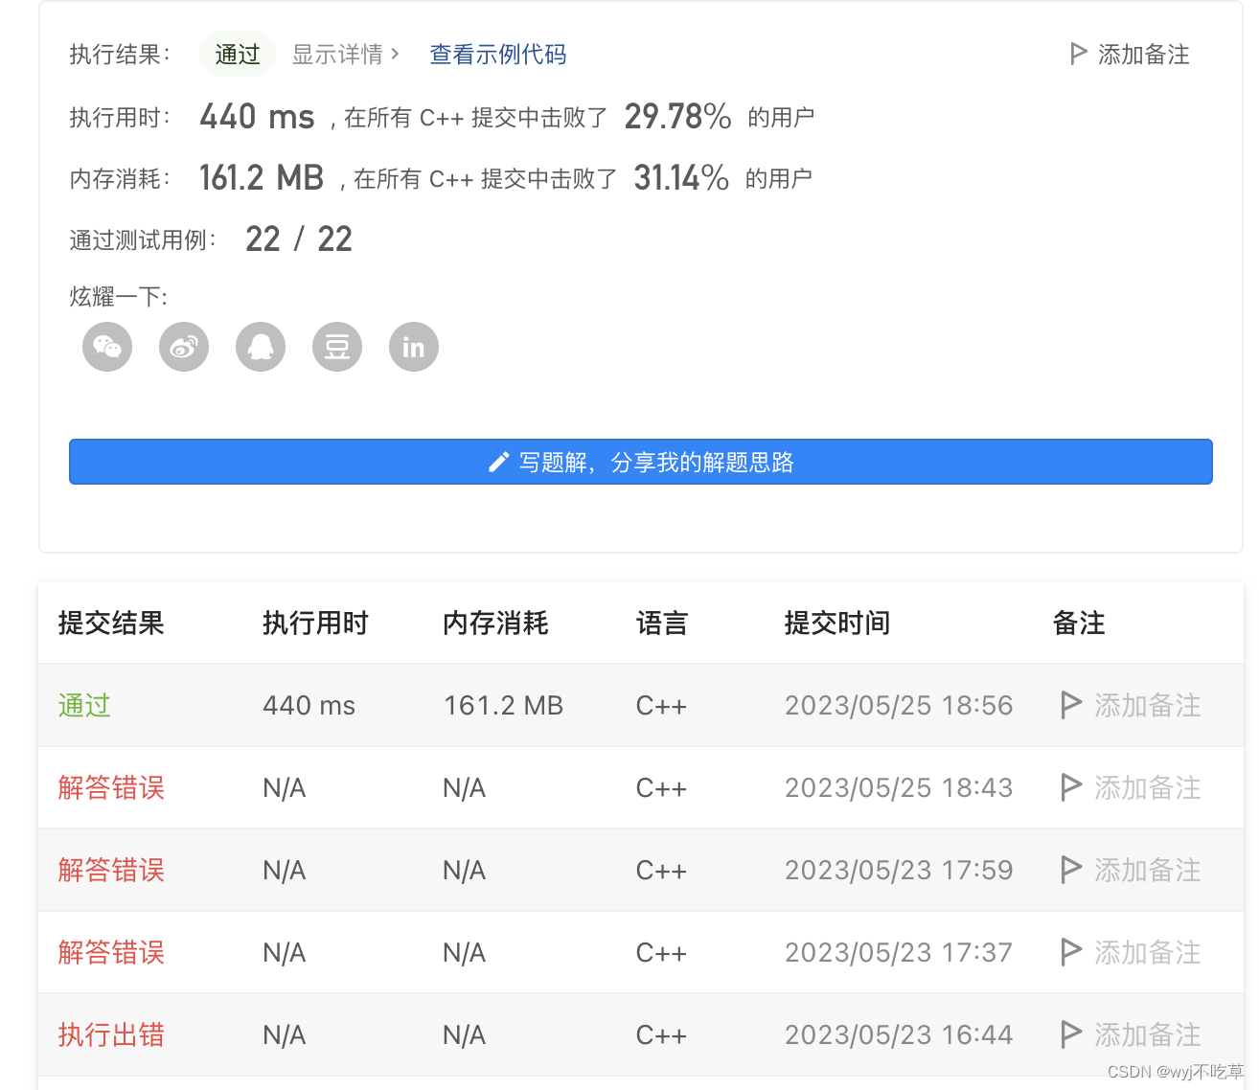The image size is (1259, 1090).
Task: Click the 内存消耗 column header
Action: click(x=495, y=624)
